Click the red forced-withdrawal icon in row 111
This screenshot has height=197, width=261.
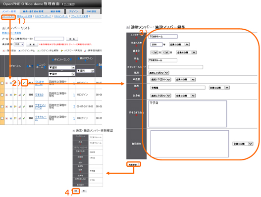coord(6,83)
